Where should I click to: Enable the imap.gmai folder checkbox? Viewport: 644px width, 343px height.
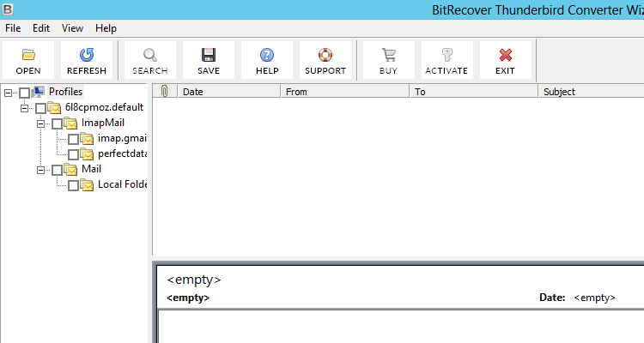coord(74,140)
